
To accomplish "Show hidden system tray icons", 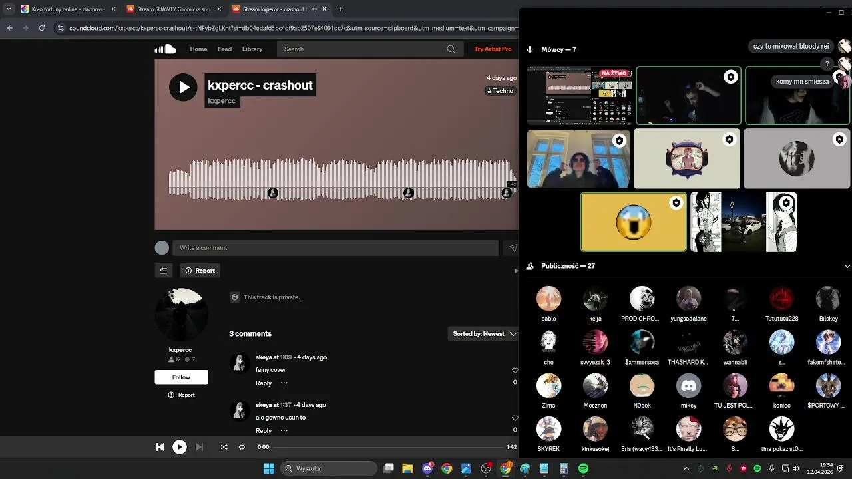I will tap(686, 468).
